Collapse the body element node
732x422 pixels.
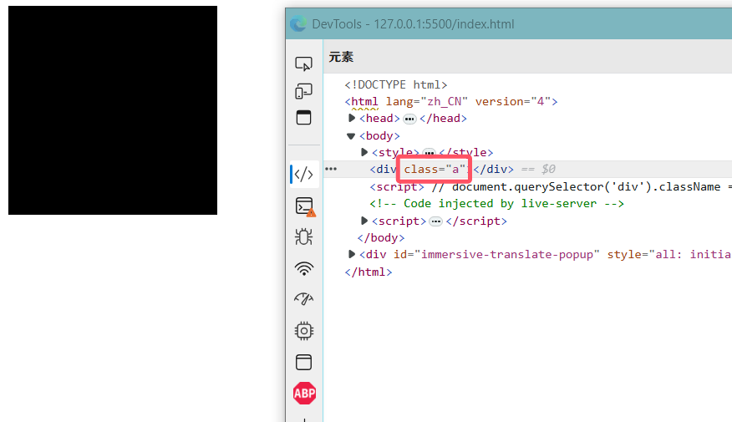pyautogui.click(x=351, y=136)
